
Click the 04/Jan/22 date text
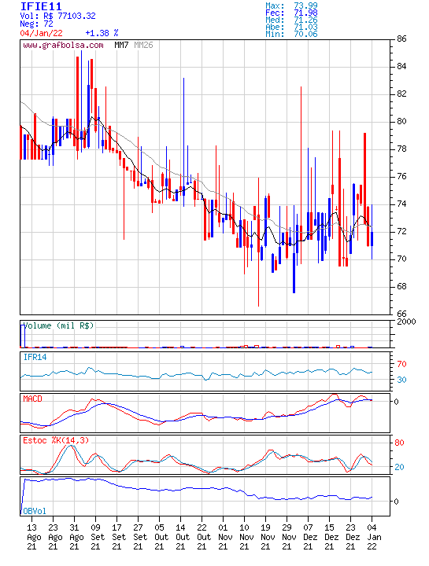point(41,33)
